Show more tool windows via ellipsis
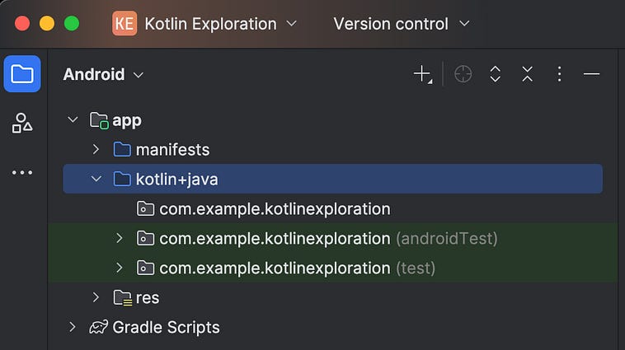The image size is (625, 350). pyautogui.click(x=22, y=172)
